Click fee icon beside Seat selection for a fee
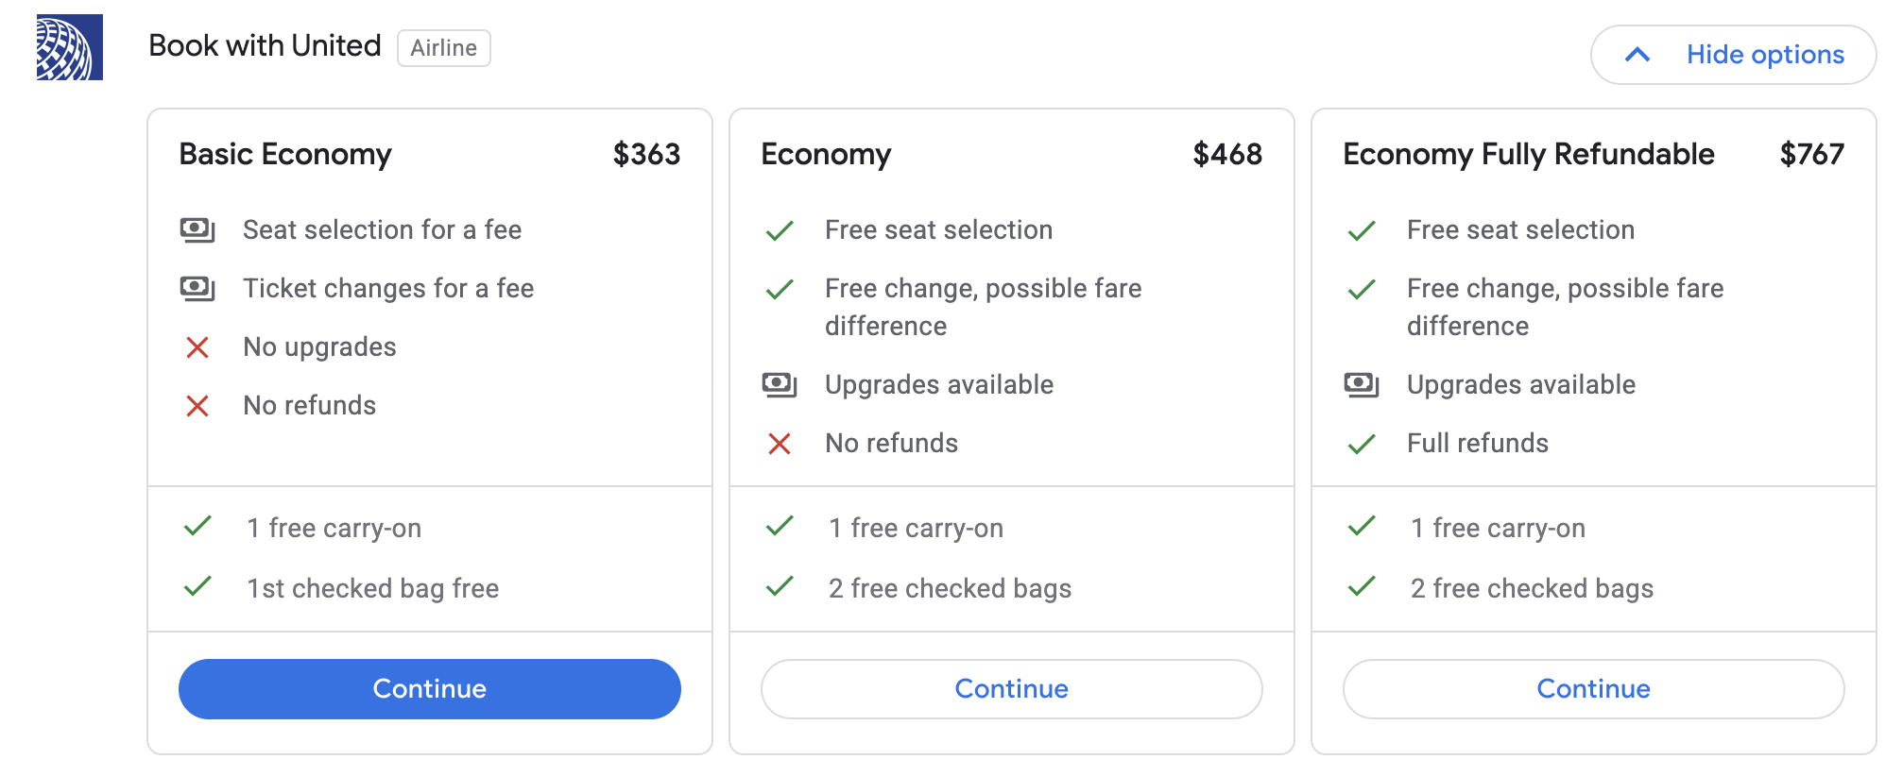This screenshot has height=776, width=1903. click(197, 229)
